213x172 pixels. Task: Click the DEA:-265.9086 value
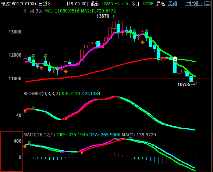[x=105, y=135]
